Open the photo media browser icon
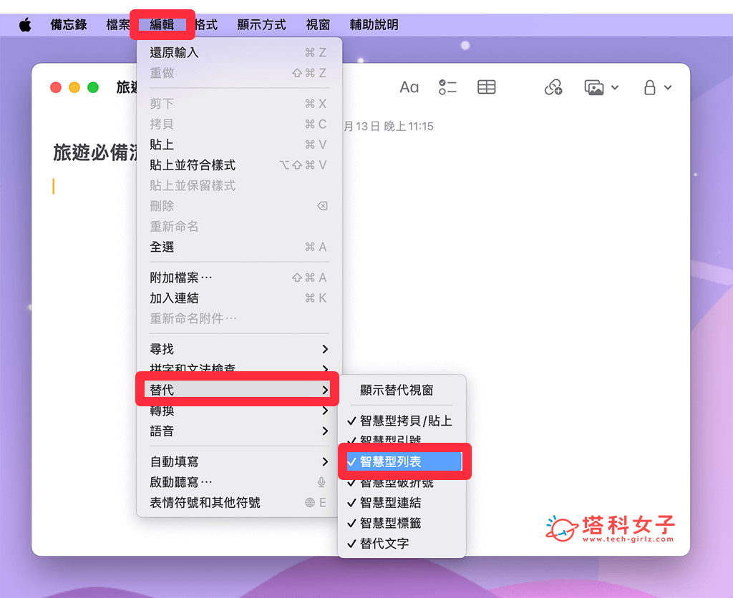Screen dimensions: 733x598 pyautogui.click(x=594, y=87)
